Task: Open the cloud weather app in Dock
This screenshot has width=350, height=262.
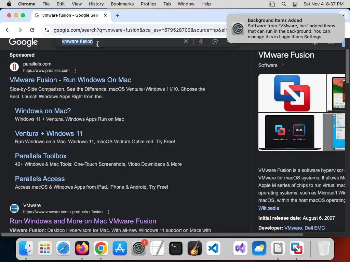Action: point(259,248)
